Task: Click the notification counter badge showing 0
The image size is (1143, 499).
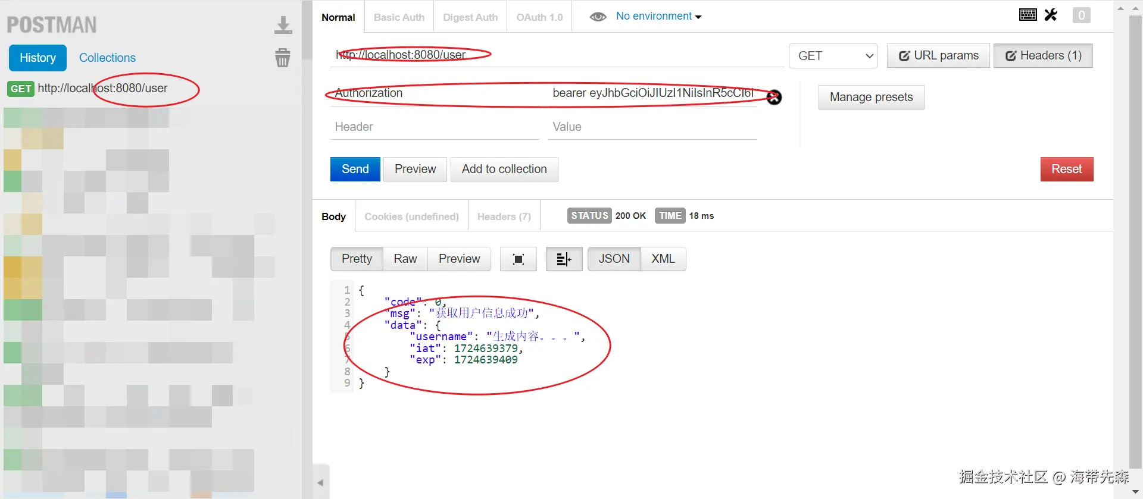Action: tap(1082, 15)
